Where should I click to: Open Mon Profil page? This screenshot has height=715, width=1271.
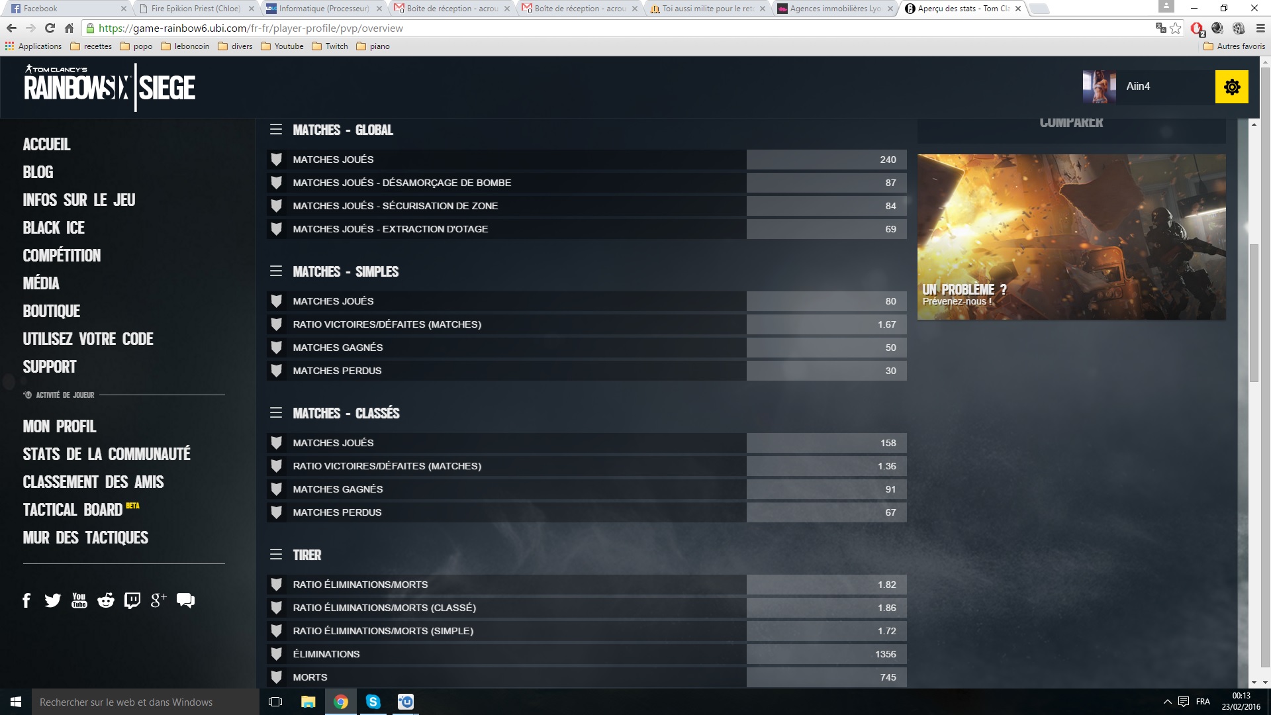60,426
